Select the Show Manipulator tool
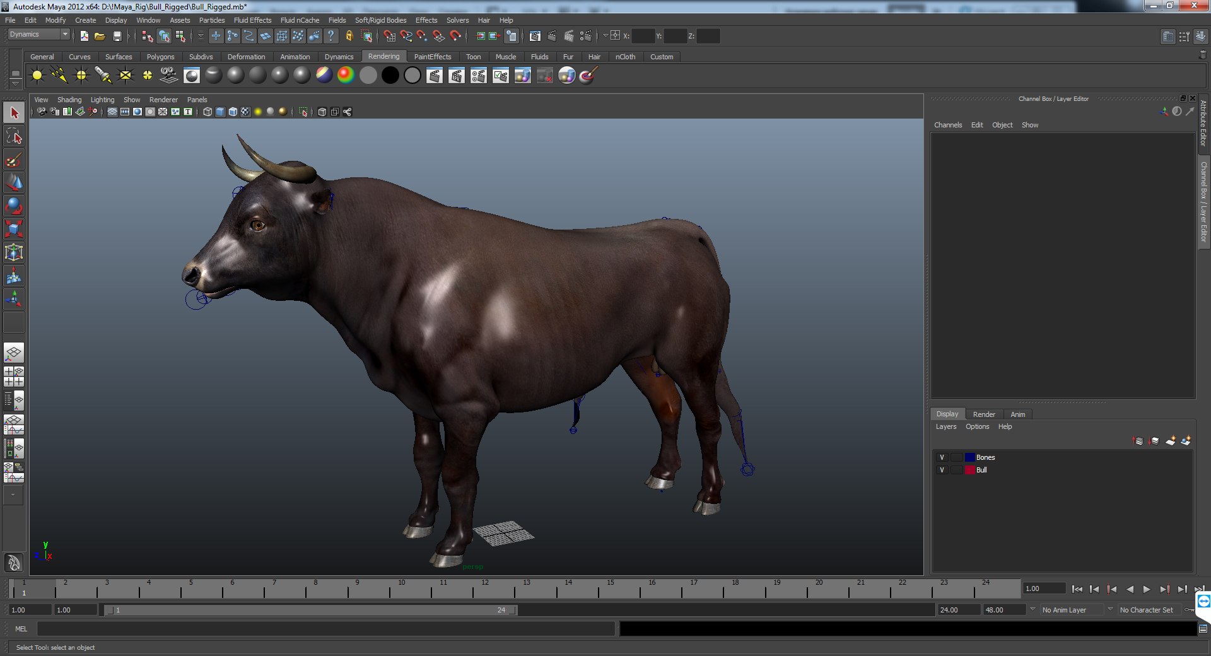Screen dimensions: 1211x656 (14, 299)
